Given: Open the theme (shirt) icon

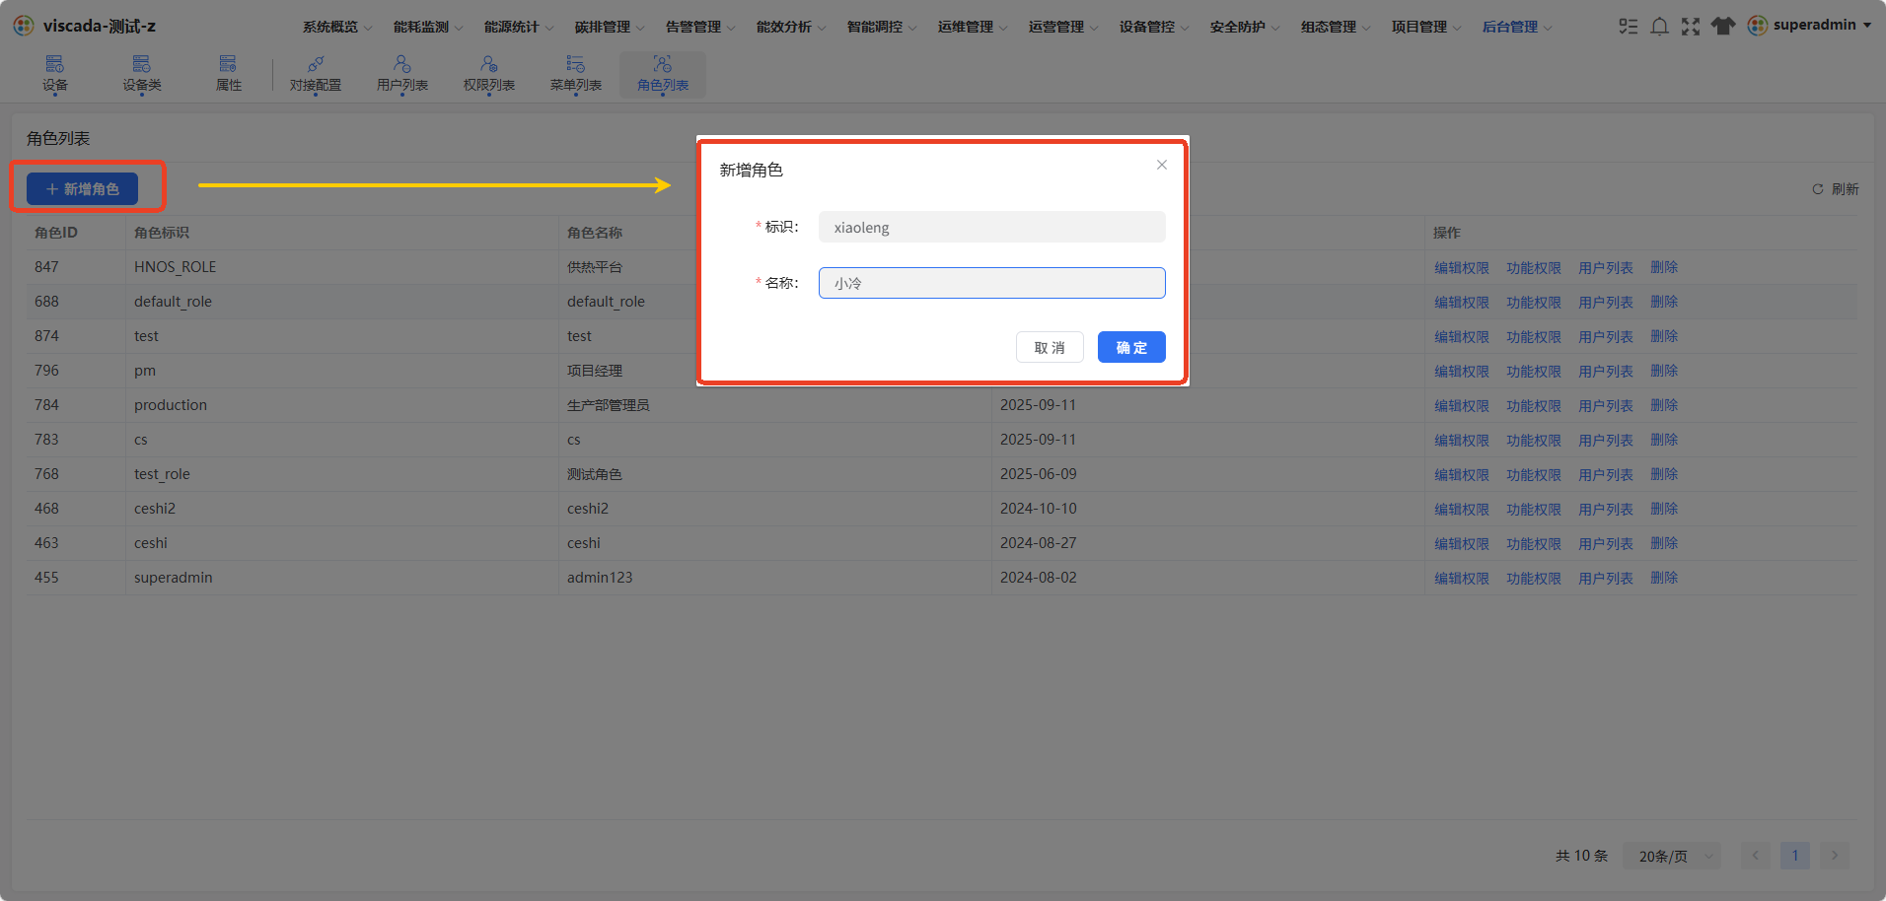Looking at the screenshot, I should pos(1723,26).
